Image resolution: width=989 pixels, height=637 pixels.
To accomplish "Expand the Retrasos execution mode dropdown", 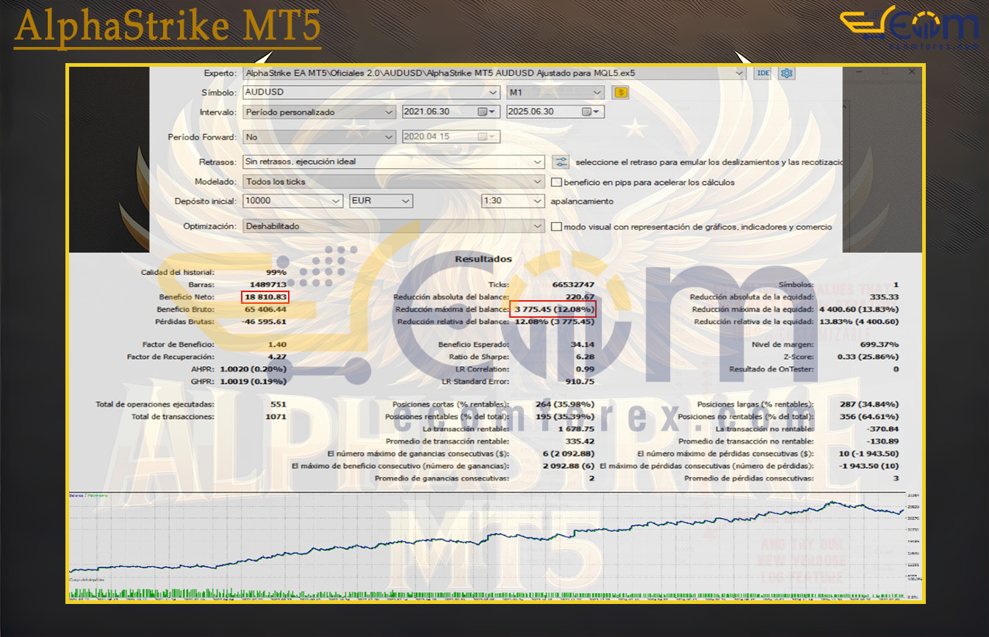I will 537,161.
